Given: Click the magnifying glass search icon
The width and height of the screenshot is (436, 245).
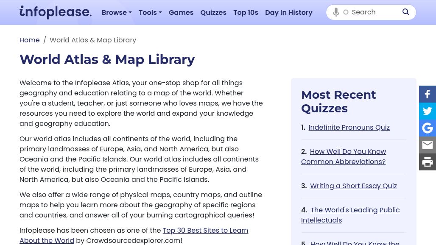Looking at the screenshot, I should pos(406,12).
